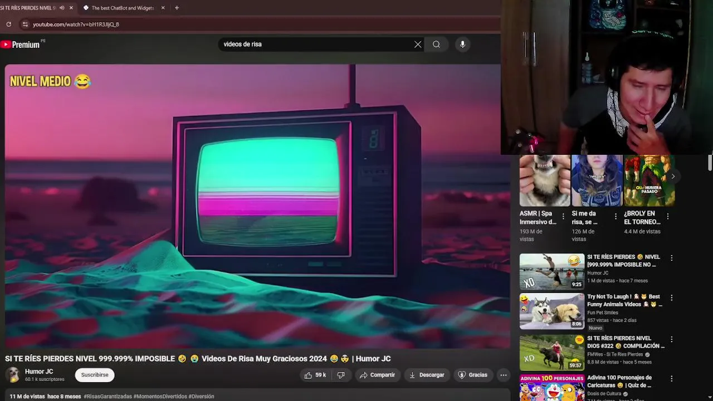Open options for 'Si me da risa' short
The image size is (713, 401).
(x=616, y=216)
